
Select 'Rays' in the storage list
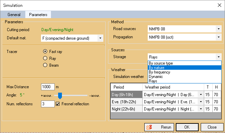pos(185,81)
